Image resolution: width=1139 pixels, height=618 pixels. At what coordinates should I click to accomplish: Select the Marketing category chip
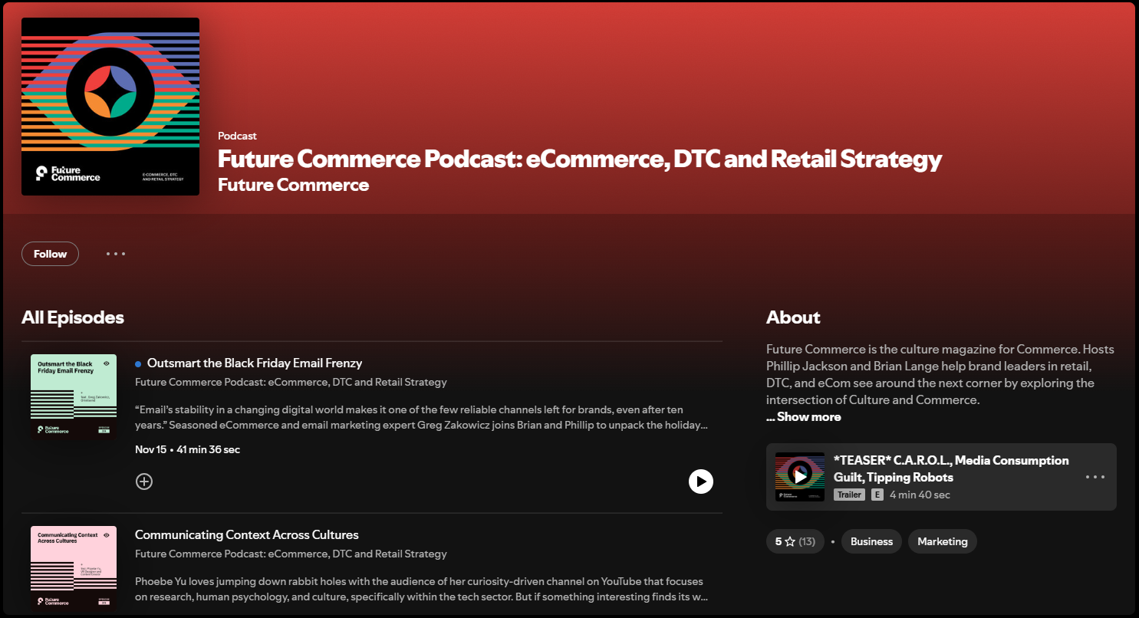click(943, 541)
